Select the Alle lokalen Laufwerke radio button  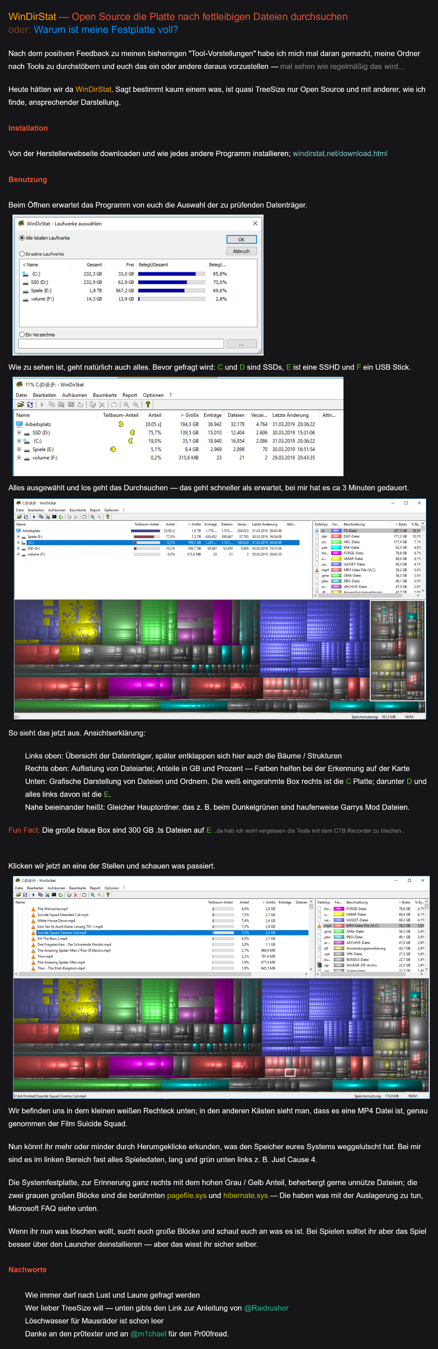(x=22, y=238)
